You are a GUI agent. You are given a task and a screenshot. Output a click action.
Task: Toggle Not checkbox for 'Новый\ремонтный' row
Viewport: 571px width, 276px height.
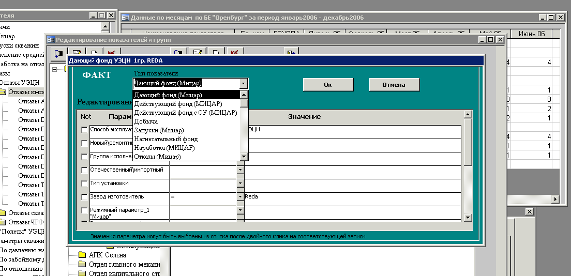pyautogui.click(x=84, y=144)
